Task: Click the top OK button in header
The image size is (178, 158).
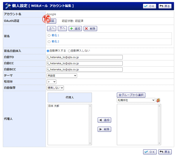Action: point(150,6)
